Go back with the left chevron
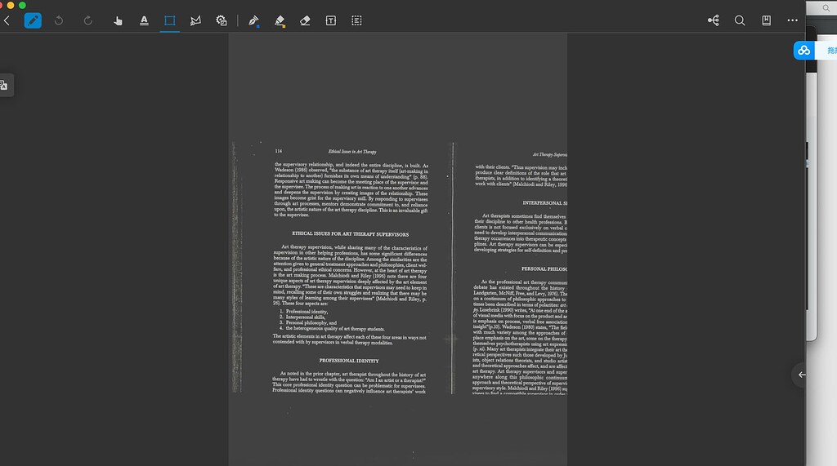Screen dimensions: 837x466 [x=7, y=20]
